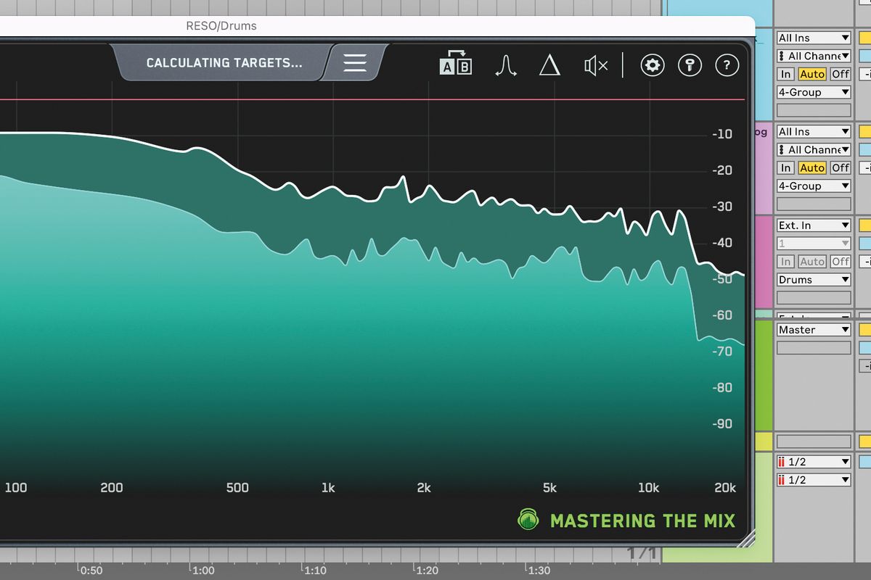Viewport: 871px width, 580px height.
Task: Click the Mastering The Mix logo
Action: pos(528,521)
